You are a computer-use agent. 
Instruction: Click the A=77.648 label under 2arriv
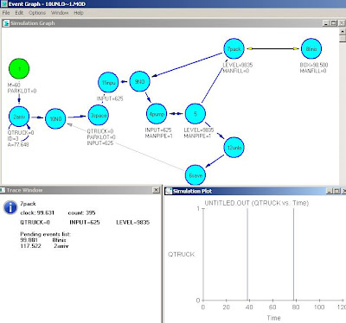pyautogui.click(x=18, y=144)
